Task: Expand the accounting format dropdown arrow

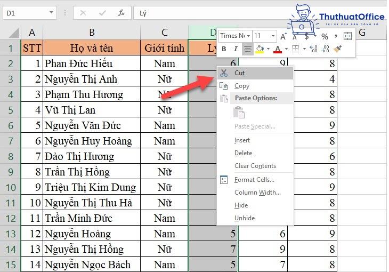Action: (315, 36)
